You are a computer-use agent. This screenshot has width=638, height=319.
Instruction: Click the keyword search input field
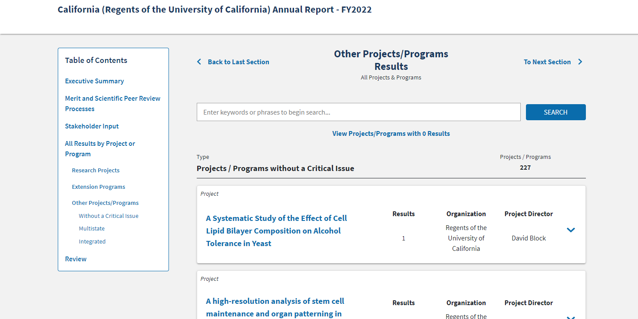click(358, 112)
